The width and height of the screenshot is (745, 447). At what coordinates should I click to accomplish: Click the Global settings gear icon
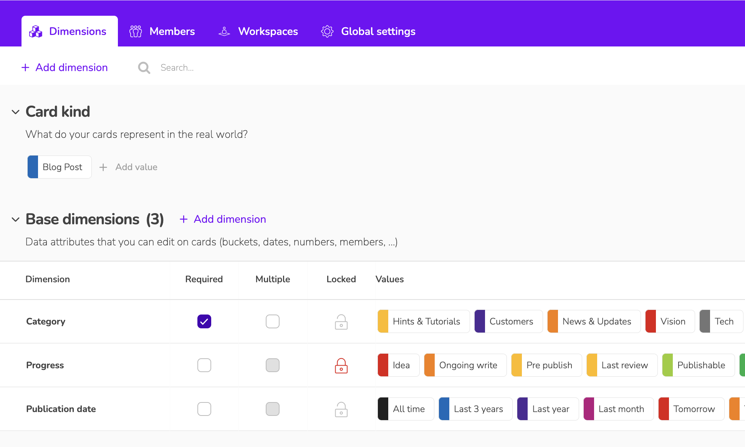pyautogui.click(x=327, y=31)
